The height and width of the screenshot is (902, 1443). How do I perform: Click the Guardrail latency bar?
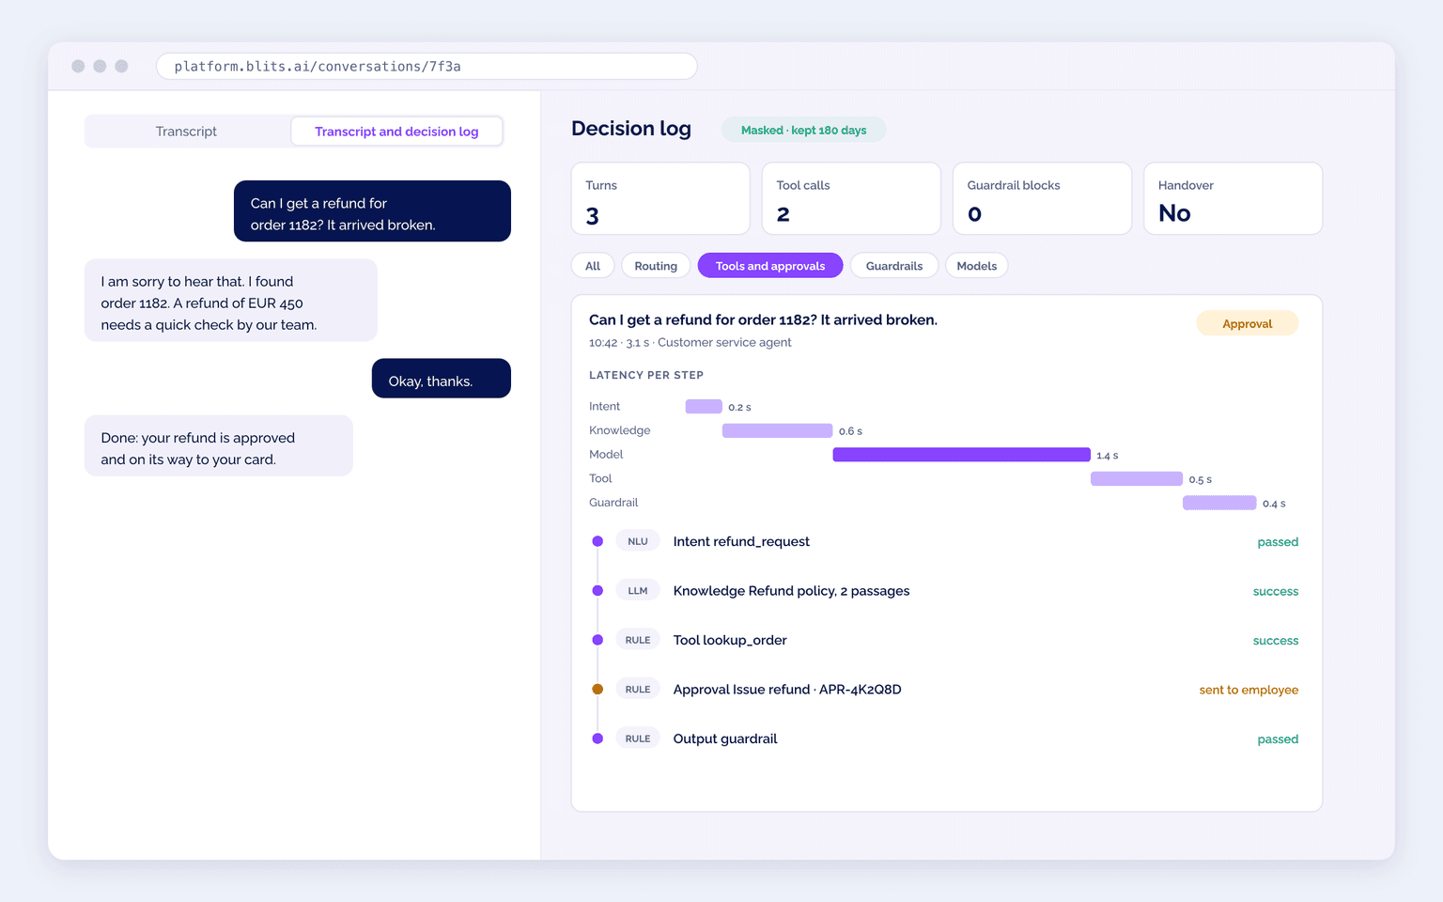click(1219, 503)
